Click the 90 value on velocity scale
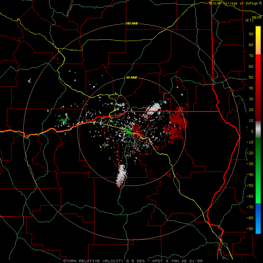 (251, 34)
